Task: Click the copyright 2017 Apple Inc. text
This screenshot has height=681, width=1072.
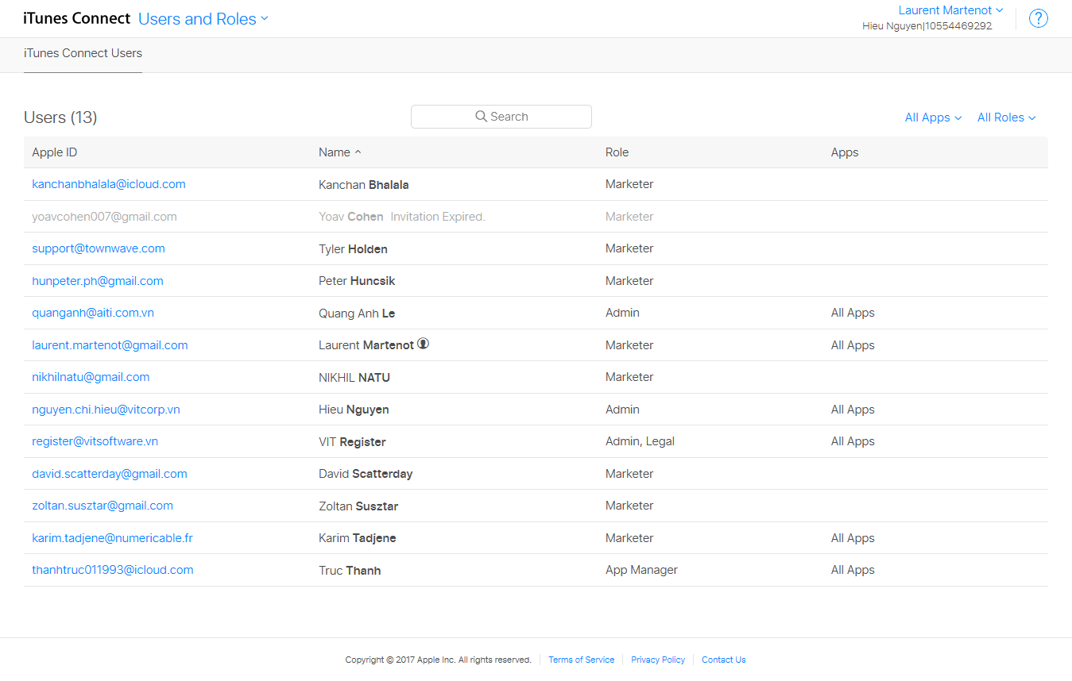Action: (438, 660)
